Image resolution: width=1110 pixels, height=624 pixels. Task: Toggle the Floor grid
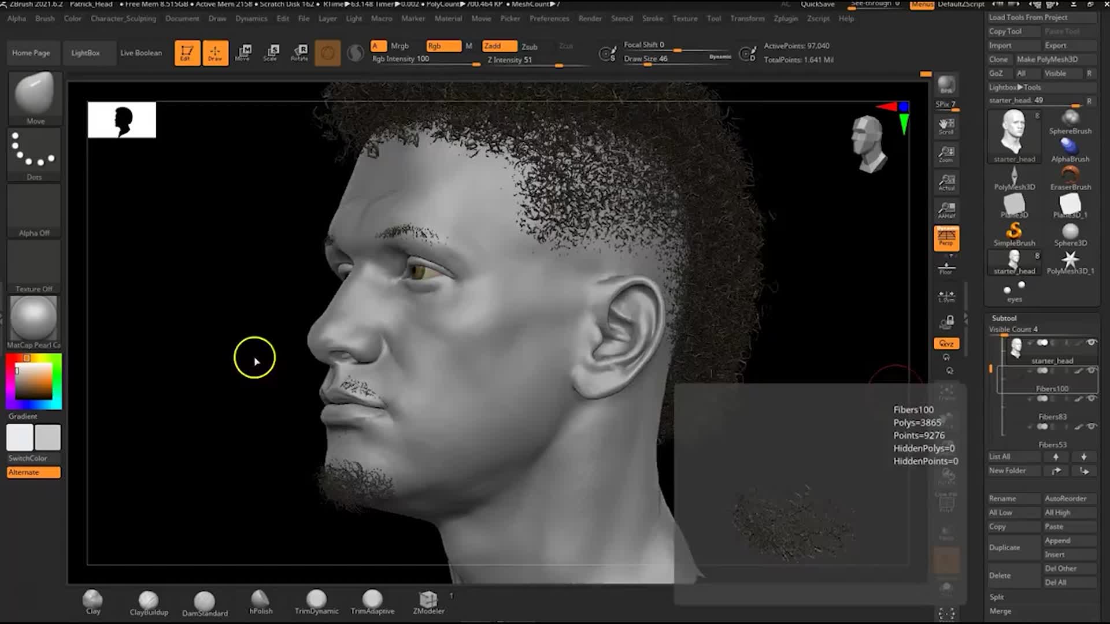(946, 268)
